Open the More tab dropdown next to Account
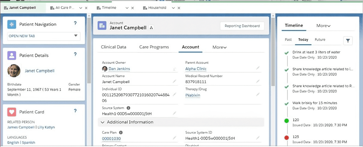This screenshot has height=147, width=363. (219, 47)
